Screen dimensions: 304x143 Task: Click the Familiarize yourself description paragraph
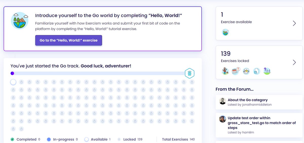pyautogui.click(x=108, y=26)
